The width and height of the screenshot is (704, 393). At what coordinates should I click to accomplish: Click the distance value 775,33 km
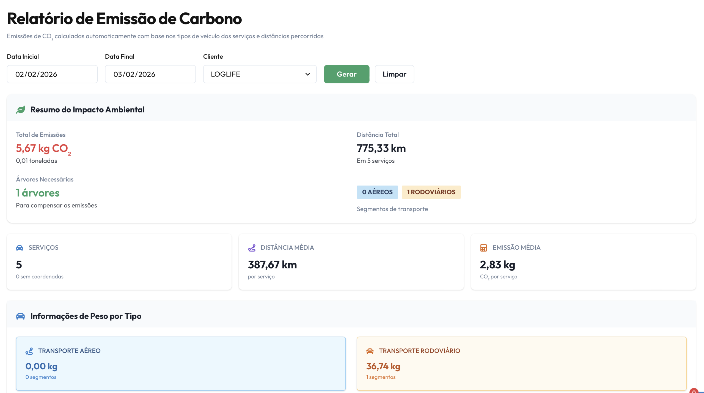381,148
